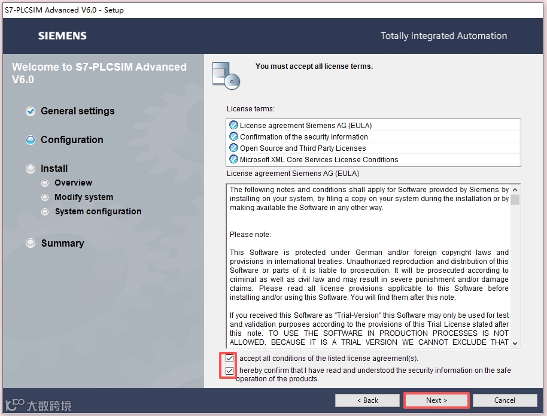Image resolution: width=547 pixels, height=416 pixels.
Task: Toggle the security information confirmation checkbox
Action: click(x=229, y=371)
